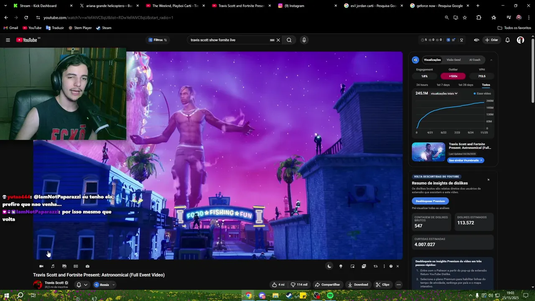535x301 pixels.
Task: Click the music note icon below the video
Action: (x=53, y=266)
